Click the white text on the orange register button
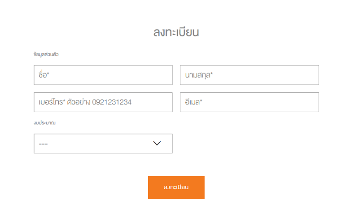 [x=176, y=187]
